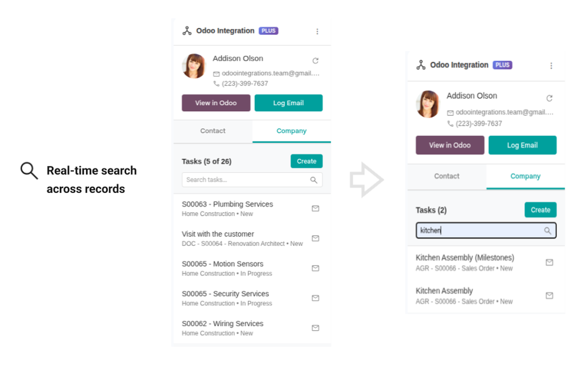Screen dimensions: 585x365
Task: Click the search magnifier in kitchen search field
Action: (x=548, y=231)
